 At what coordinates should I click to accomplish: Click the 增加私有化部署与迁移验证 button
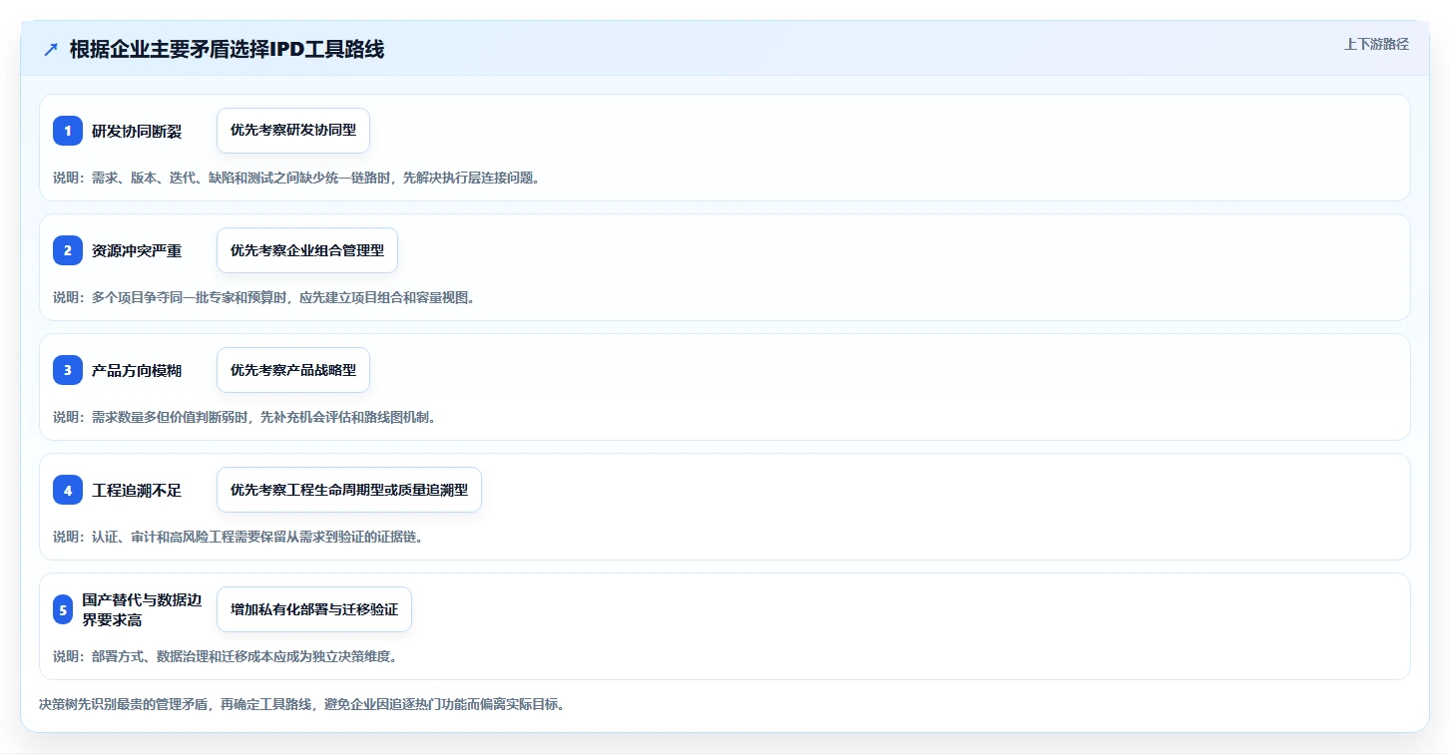314,609
